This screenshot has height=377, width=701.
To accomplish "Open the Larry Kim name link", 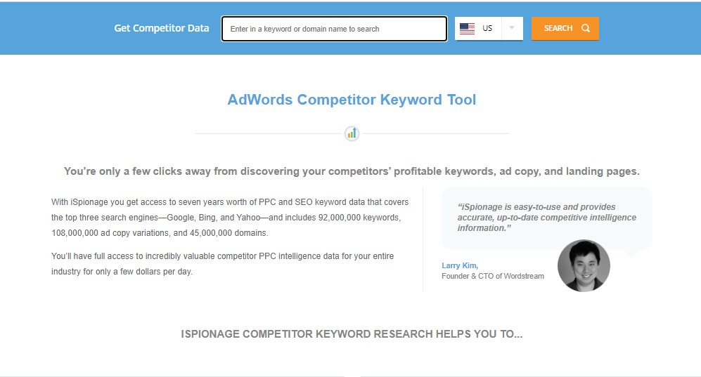I will [x=459, y=265].
